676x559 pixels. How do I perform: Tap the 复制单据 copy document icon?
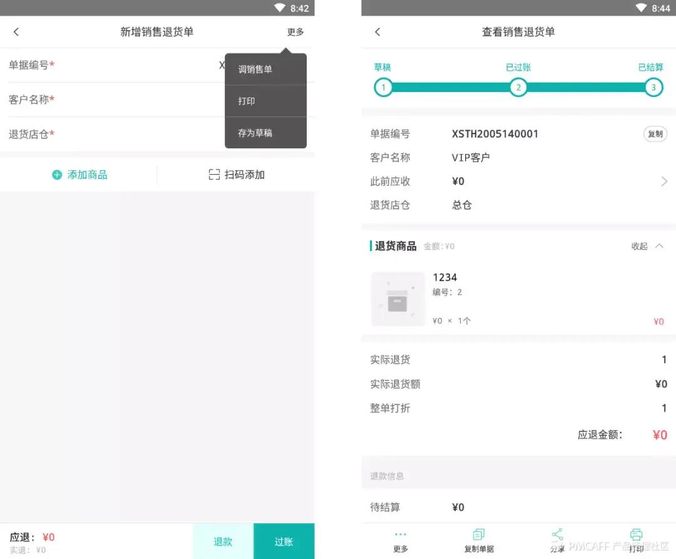coord(479,535)
